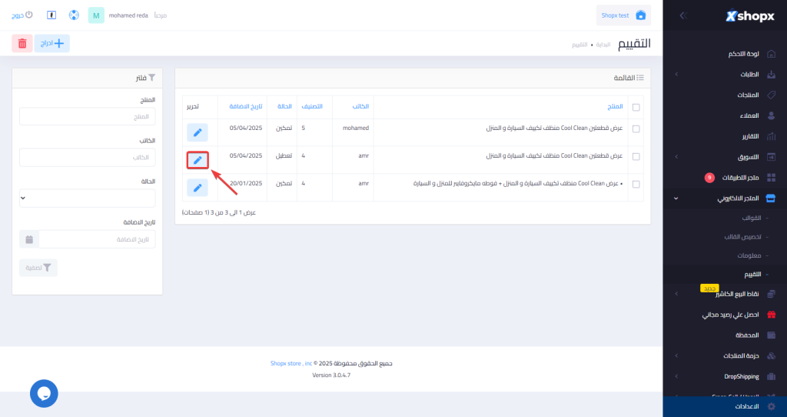Screen dimensions: 787x417
Task: Click the edit pencil for the disabled review
Action: [198, 160]
